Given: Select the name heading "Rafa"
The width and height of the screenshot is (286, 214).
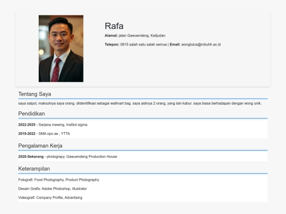Looking at the screenshot, I should [x=114, y=26].
